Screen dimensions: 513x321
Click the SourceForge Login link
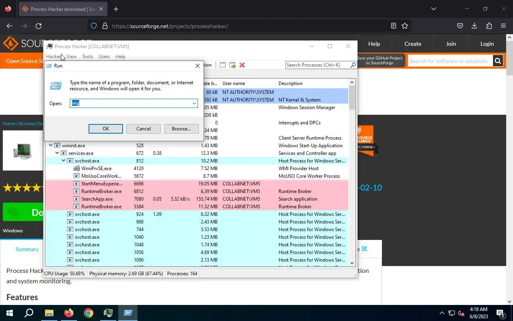(x=487, y=44)
